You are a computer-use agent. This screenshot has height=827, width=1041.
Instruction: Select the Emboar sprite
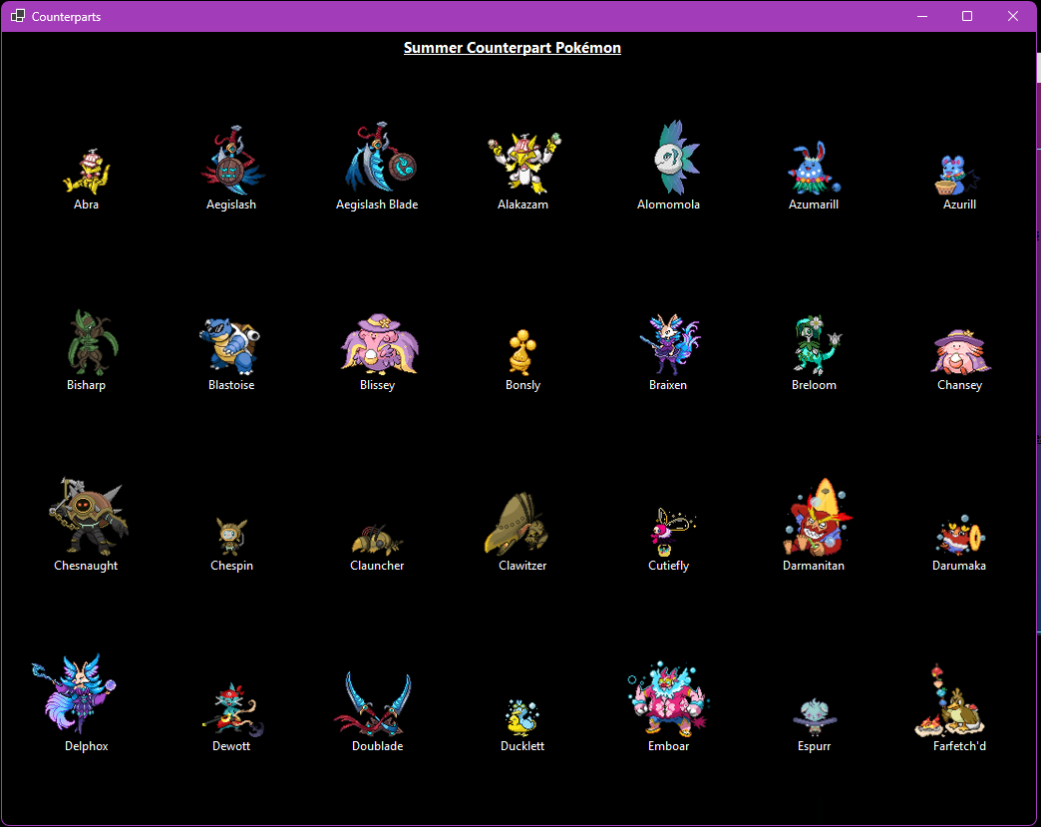click(668, 698)
